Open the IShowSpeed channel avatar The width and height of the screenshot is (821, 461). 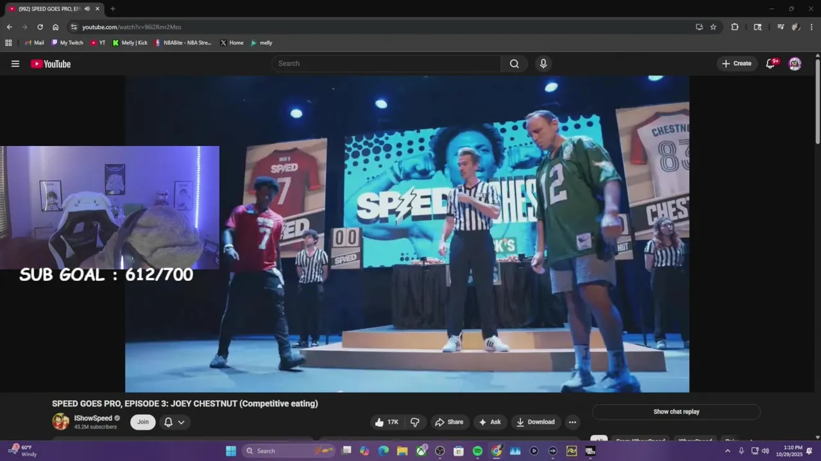pos(60,421)
